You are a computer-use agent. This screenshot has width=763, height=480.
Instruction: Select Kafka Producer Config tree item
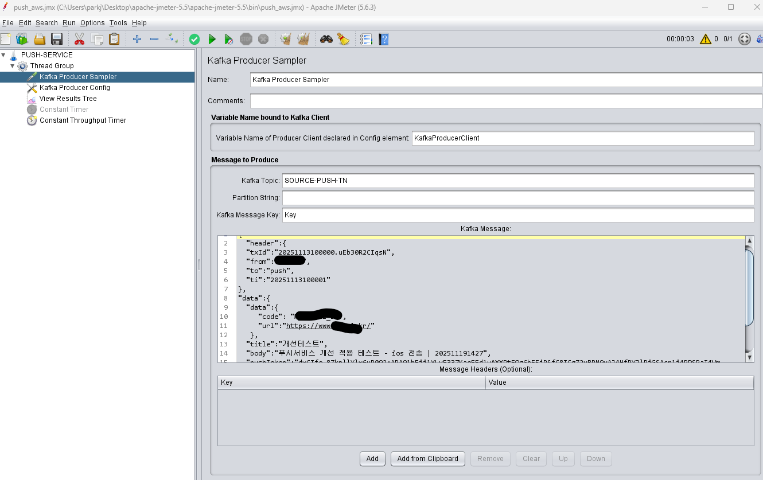(x=75, y=88)
